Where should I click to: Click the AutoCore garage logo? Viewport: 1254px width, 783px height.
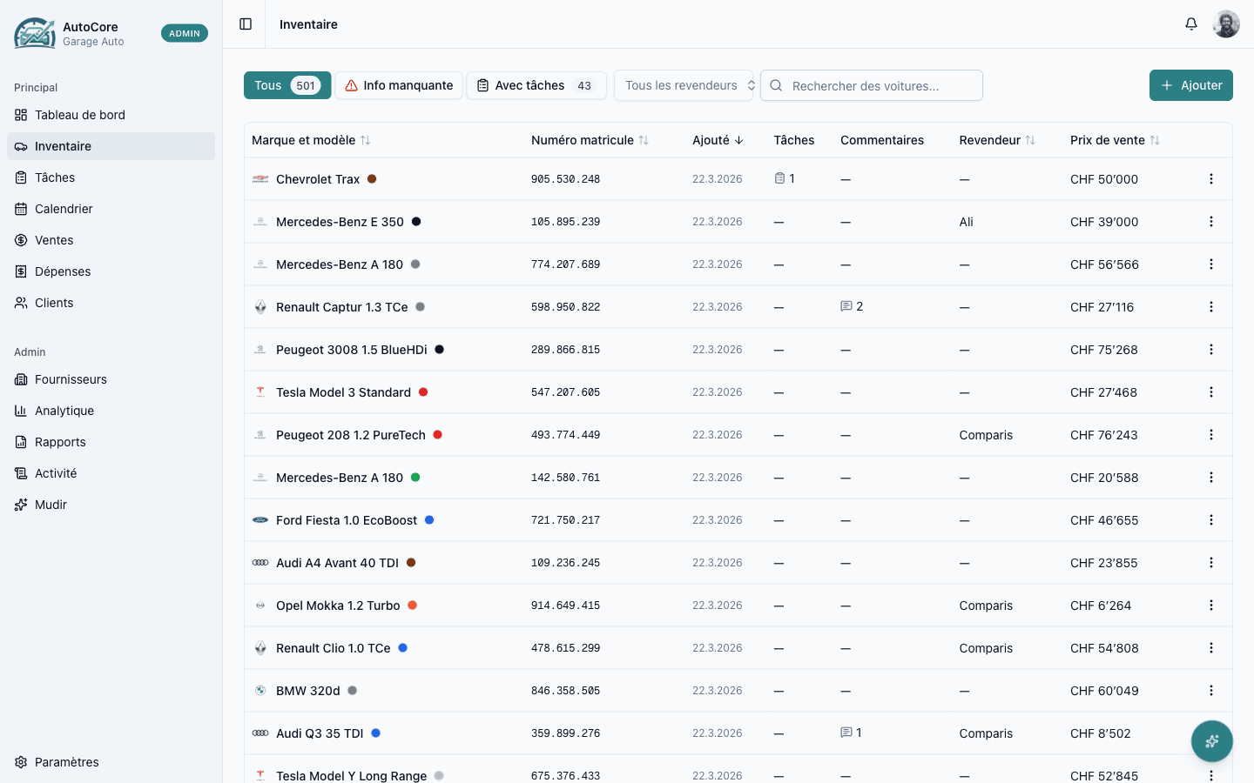tap(35, 34)
